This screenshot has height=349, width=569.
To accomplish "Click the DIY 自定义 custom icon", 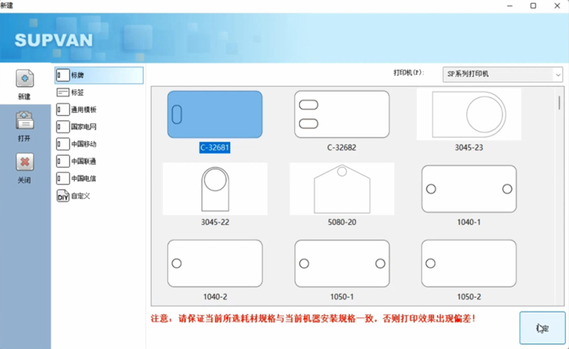I will coord(63,196).
